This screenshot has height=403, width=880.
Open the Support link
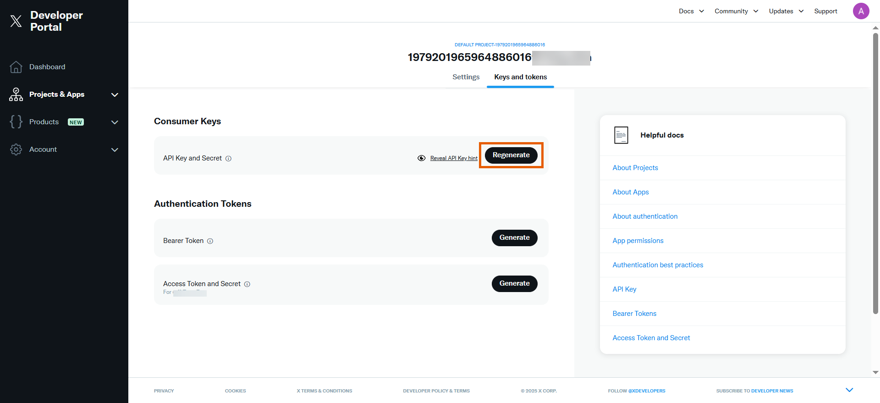click(825, 11)
